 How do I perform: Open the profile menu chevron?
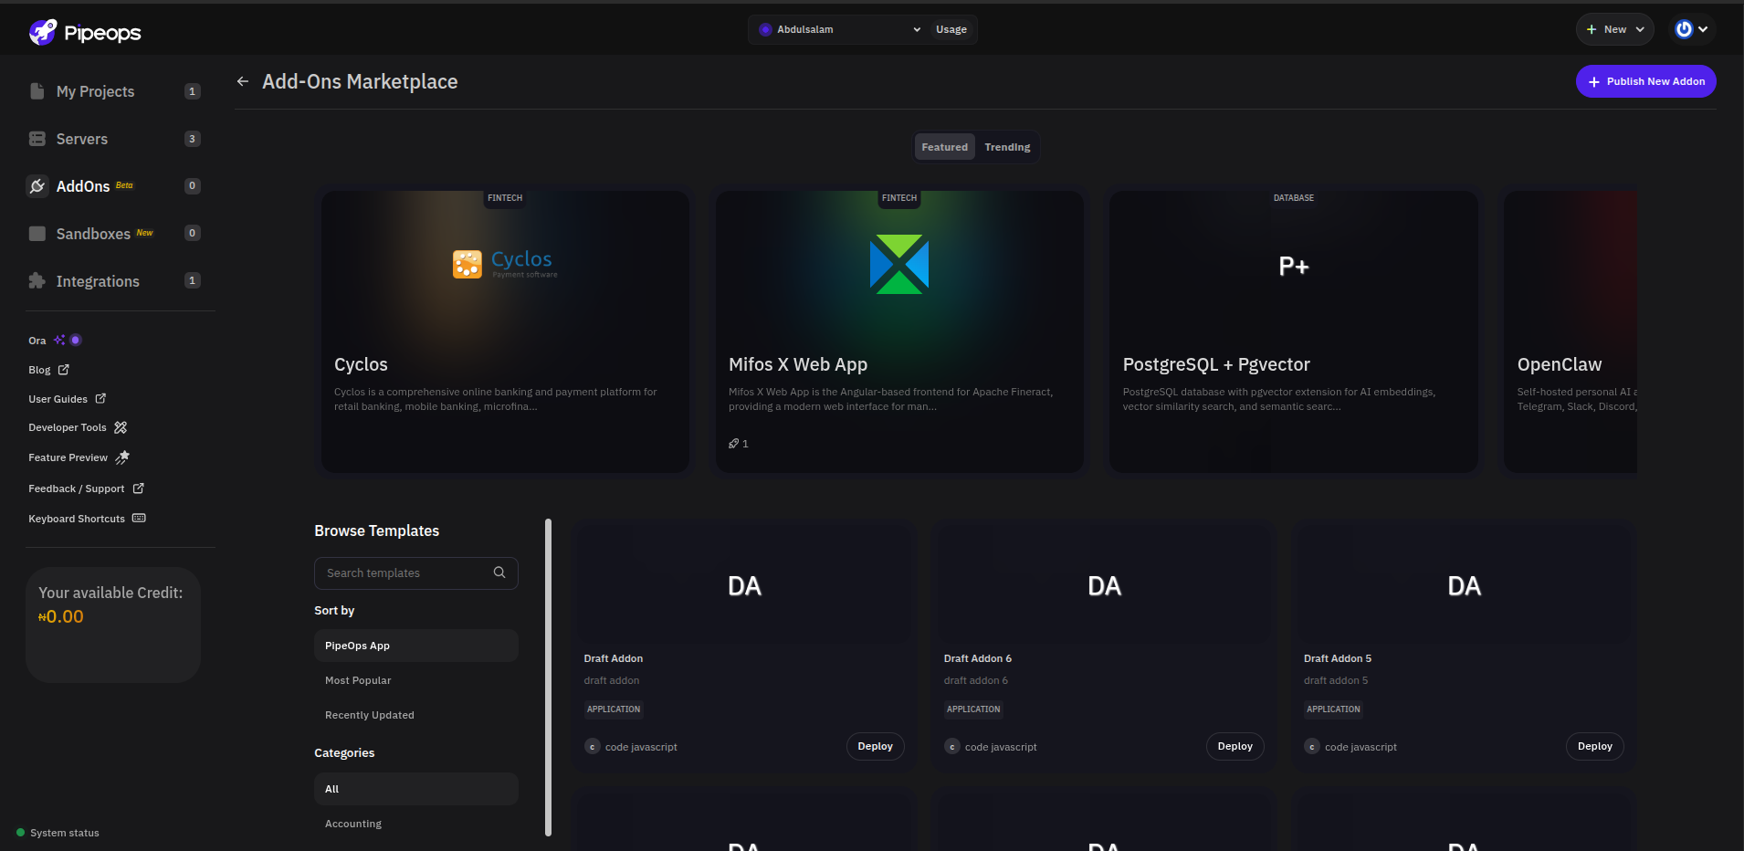tap(1703, 29)
